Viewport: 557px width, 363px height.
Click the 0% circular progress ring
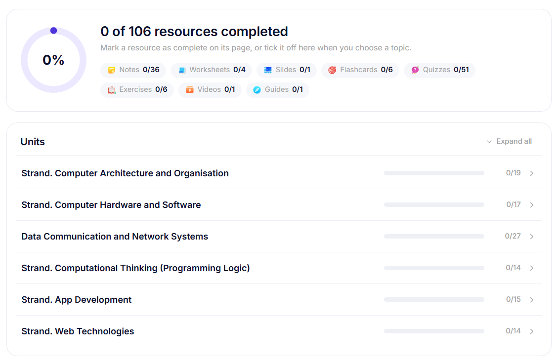click(54, 60)
